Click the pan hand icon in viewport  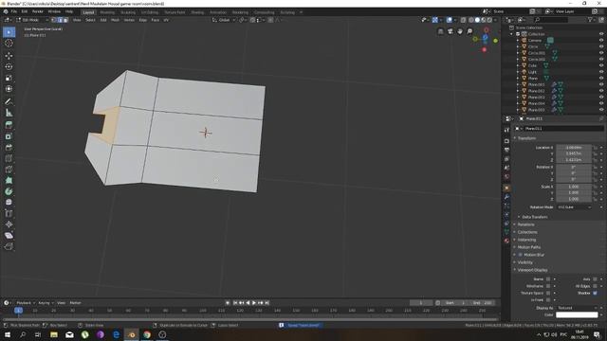460,31
